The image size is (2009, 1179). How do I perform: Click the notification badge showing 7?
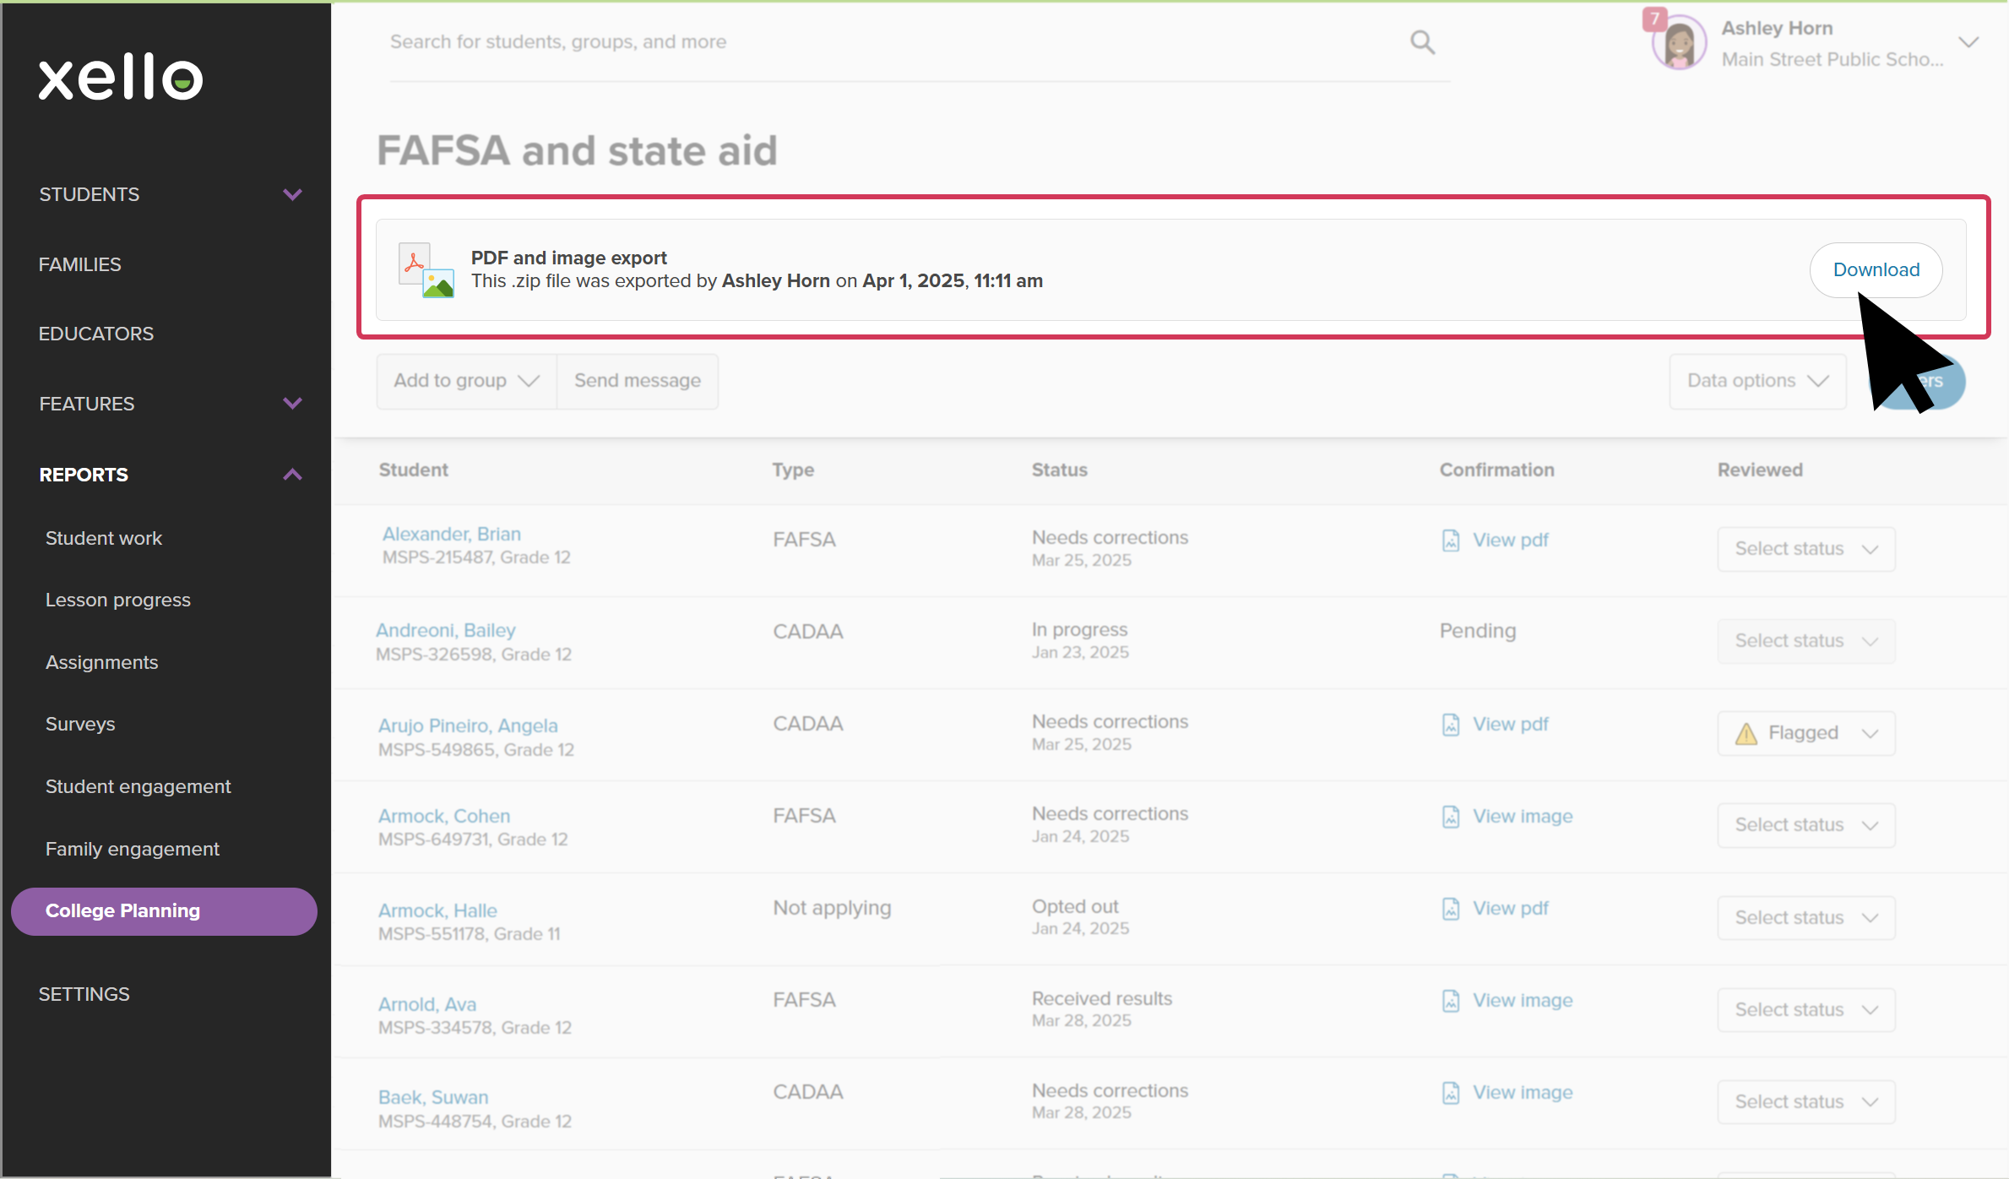[x=1653, y=19]
